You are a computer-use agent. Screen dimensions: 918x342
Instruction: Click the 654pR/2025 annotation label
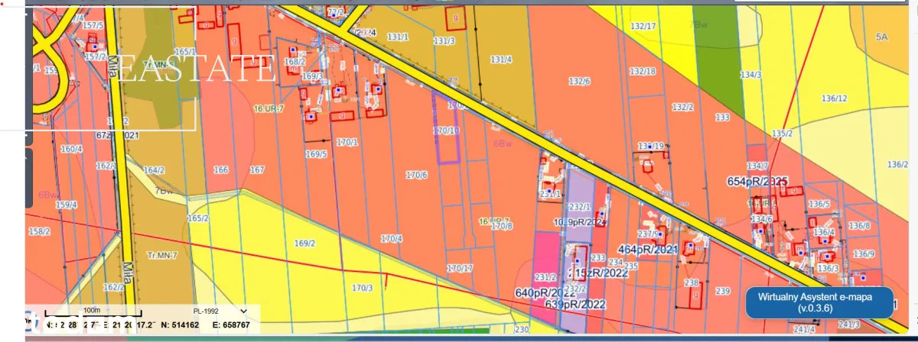tap(757, 181)
